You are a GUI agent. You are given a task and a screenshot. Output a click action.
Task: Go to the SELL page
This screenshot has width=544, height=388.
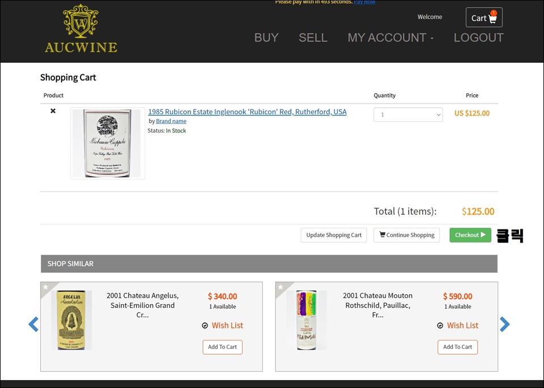click(x=313, y=37)
